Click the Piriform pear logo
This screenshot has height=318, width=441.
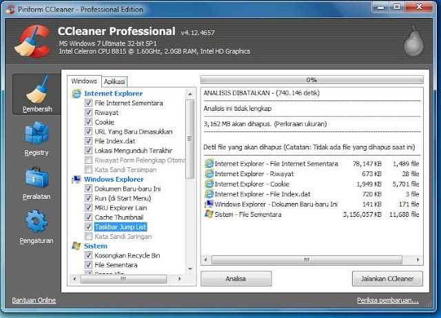click(413, 41)
